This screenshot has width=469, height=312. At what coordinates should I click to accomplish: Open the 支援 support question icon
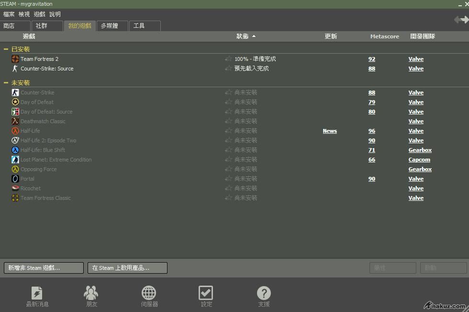click(264, 293)
